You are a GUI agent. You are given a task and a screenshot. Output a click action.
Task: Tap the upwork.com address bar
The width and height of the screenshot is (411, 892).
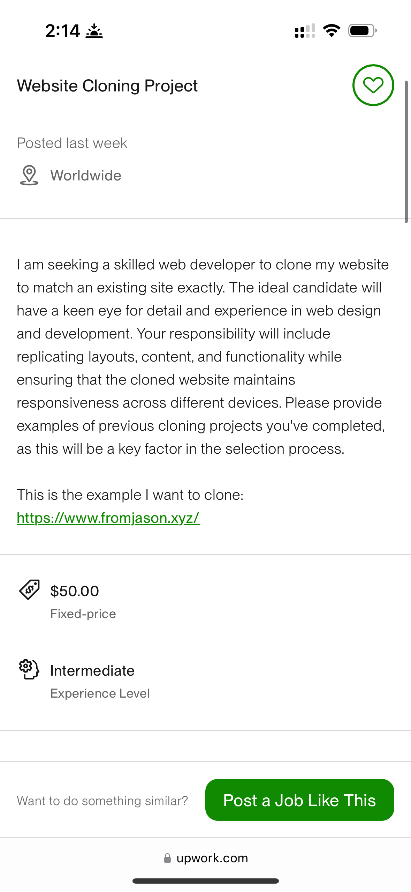(x=206, y=858)
